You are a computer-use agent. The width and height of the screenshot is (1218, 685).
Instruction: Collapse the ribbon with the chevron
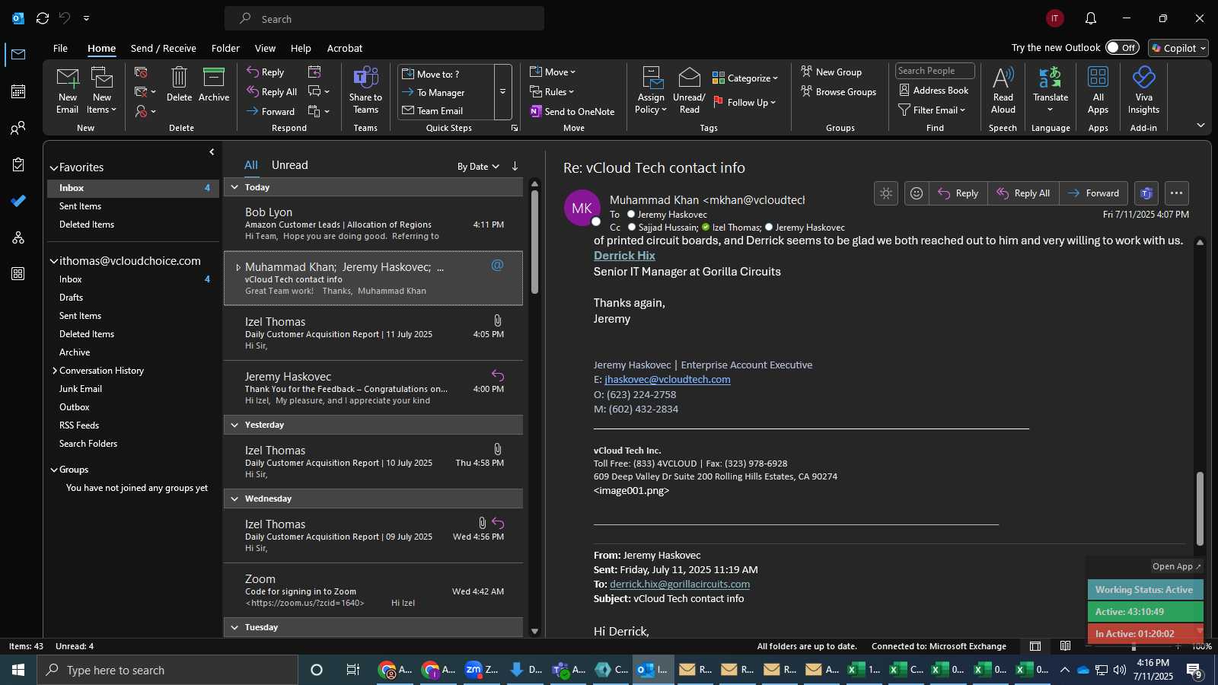click(x=1200, y=126)
